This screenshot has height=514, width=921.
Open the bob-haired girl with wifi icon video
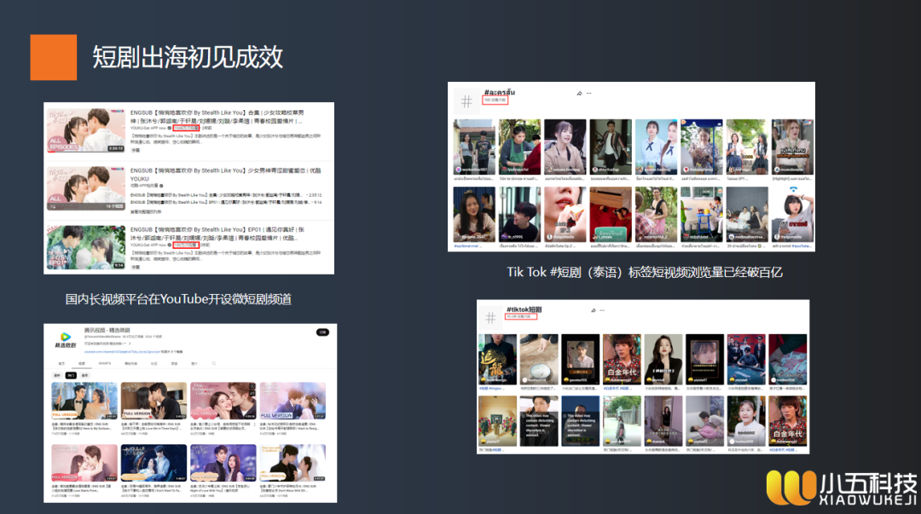[x=792, y=215]
